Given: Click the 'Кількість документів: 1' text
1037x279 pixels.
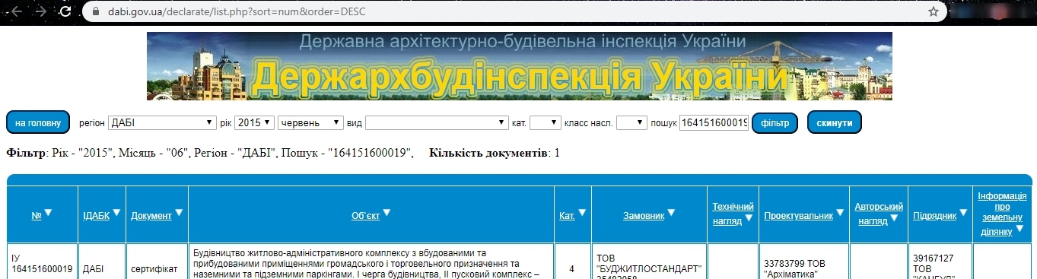Looking at the screenshot, I should (x=495, y=153).
